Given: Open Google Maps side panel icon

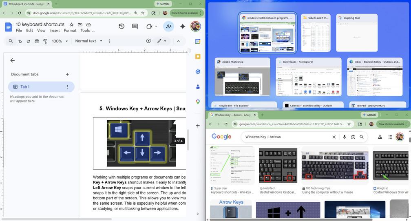Looking at the screenshot, I should tap(198, 102).
